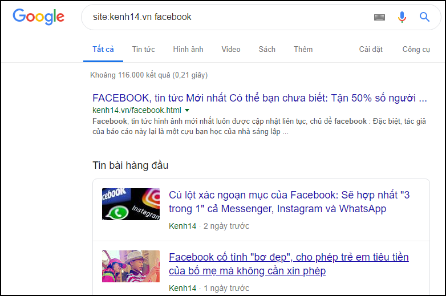This screenshot has height=296, width=446.
Task: Open the on-screen keyboard input tool
Action: tap(379, 17)
